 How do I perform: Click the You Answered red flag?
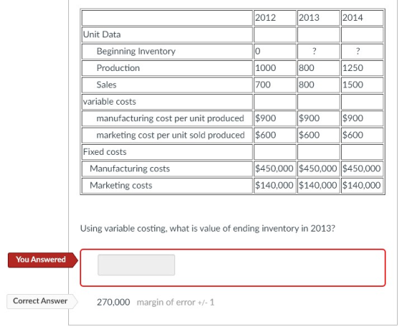[x=42, y=260]
